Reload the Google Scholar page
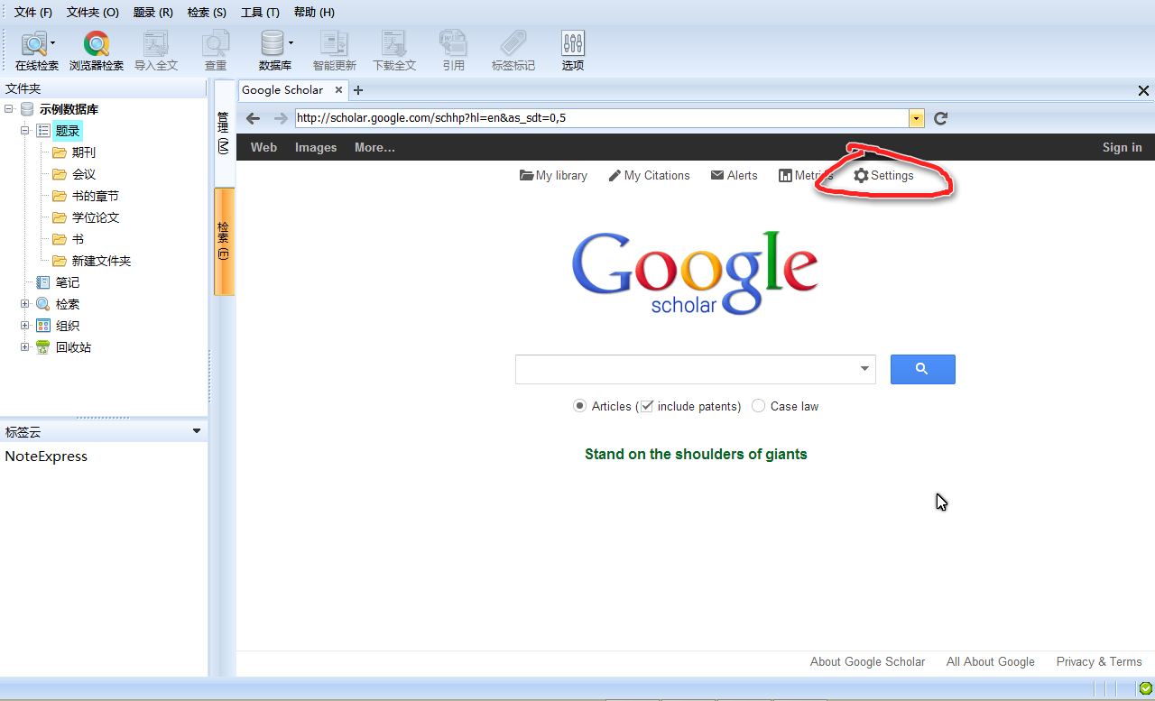Image resolution: width=1155 pixels, height=701 pixels. (940, 118)
